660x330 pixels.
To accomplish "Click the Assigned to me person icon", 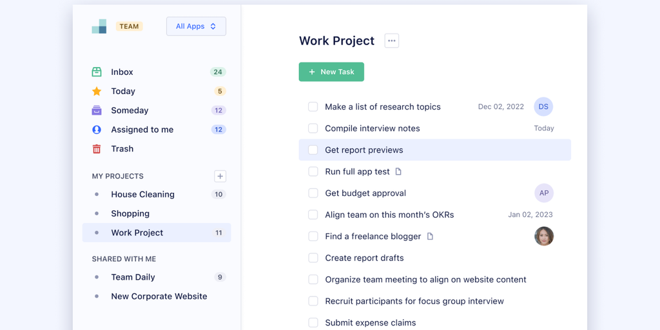I will click(97, 130).
